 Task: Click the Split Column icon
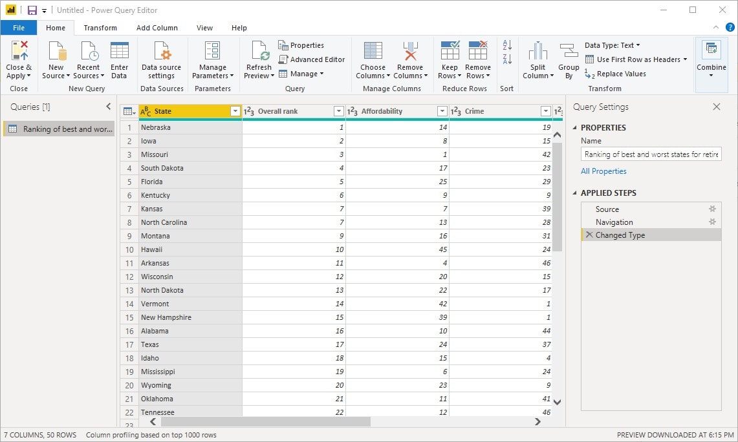[537, 51]
